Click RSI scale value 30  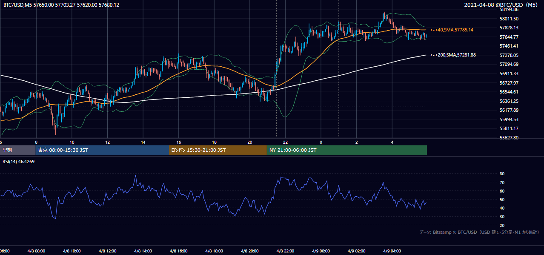pos(502,216)
